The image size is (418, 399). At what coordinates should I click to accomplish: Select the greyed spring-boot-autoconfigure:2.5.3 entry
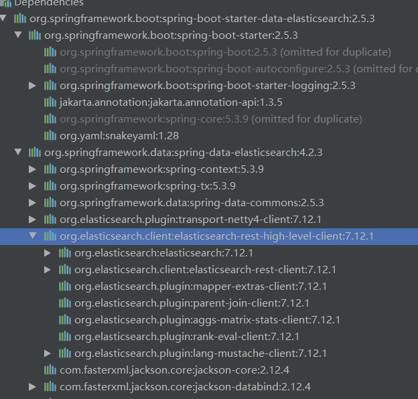239,69
